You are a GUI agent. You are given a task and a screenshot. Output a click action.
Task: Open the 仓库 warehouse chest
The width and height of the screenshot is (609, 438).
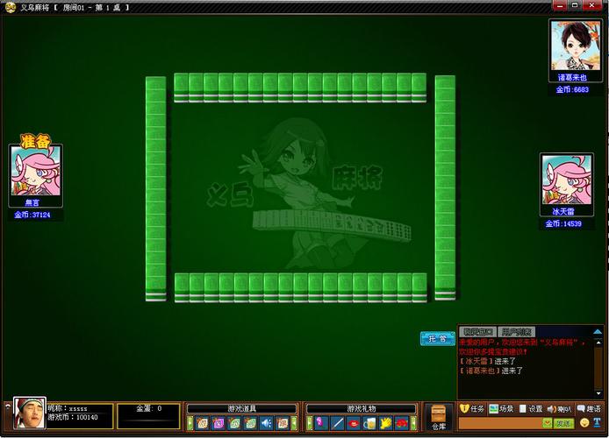click(439, 418)
